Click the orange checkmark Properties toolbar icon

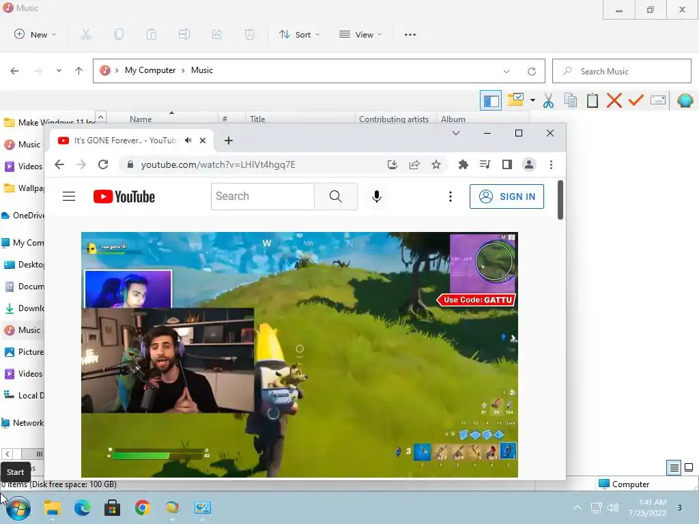click(x=636, y=100)
